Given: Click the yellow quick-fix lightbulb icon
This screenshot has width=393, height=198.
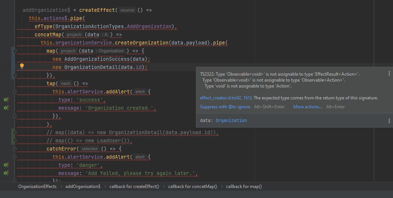Looking at the screenshot, I should point(22,66).
